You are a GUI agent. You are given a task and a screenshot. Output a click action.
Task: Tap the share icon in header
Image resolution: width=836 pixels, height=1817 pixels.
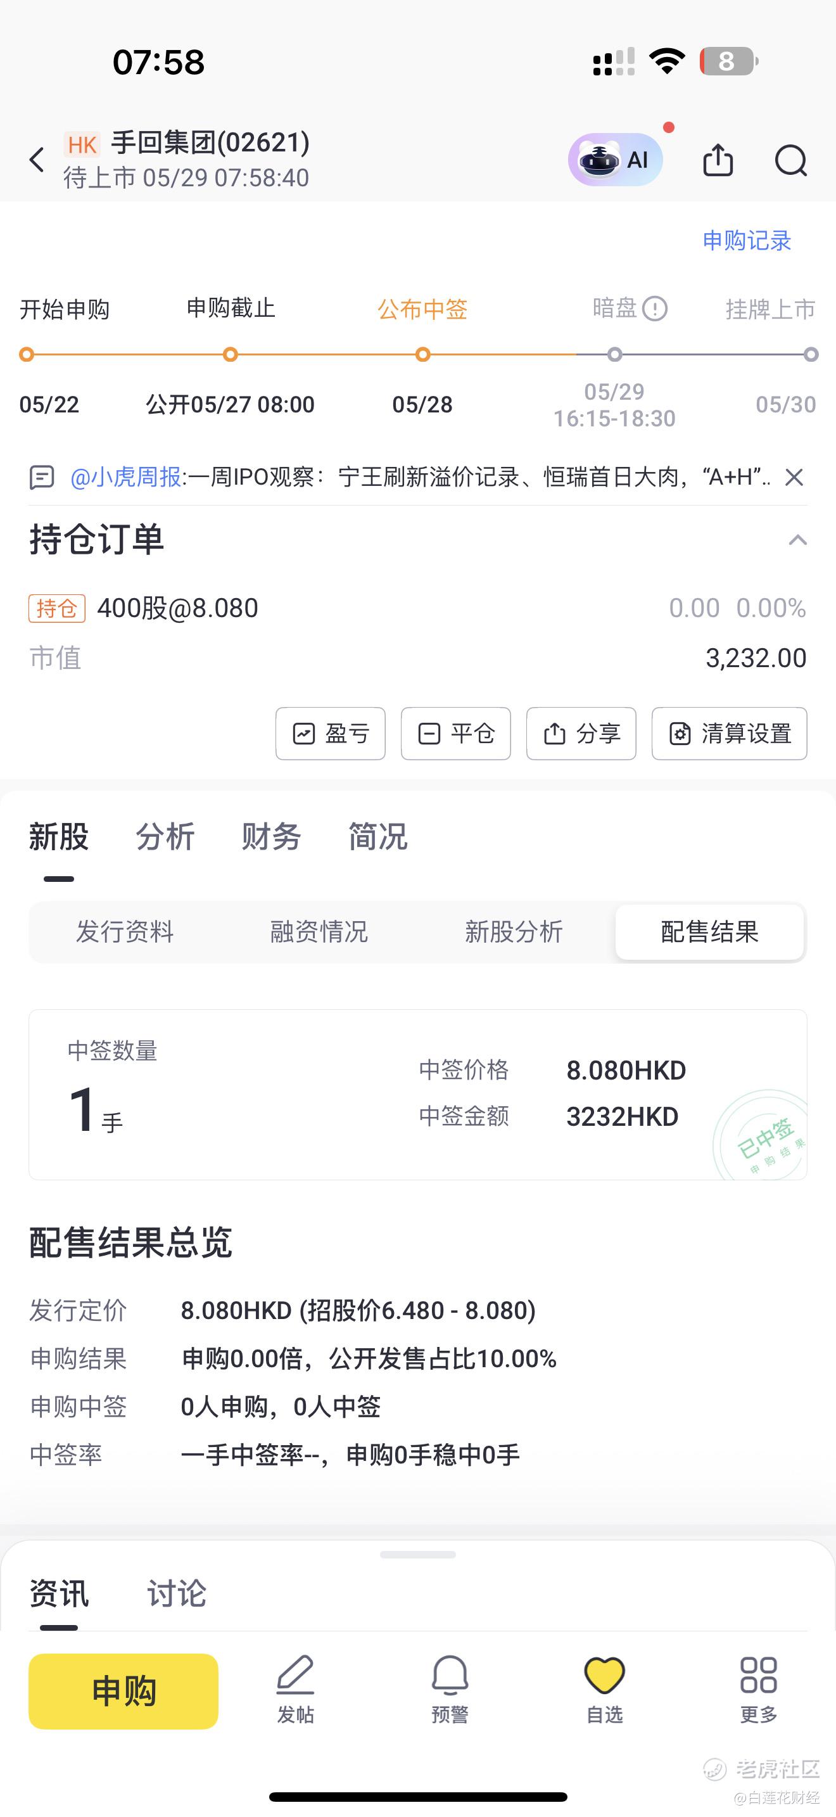coord(718,160)
